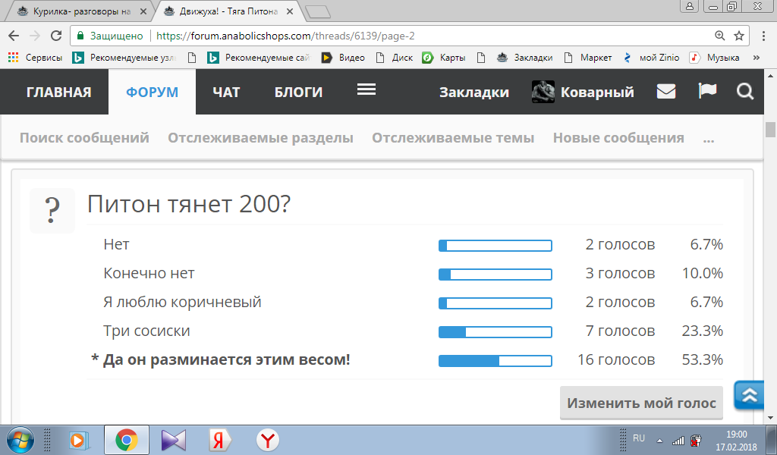Reload the page
The height and width of the screenshot is (455, 777).
click(55, 36)
